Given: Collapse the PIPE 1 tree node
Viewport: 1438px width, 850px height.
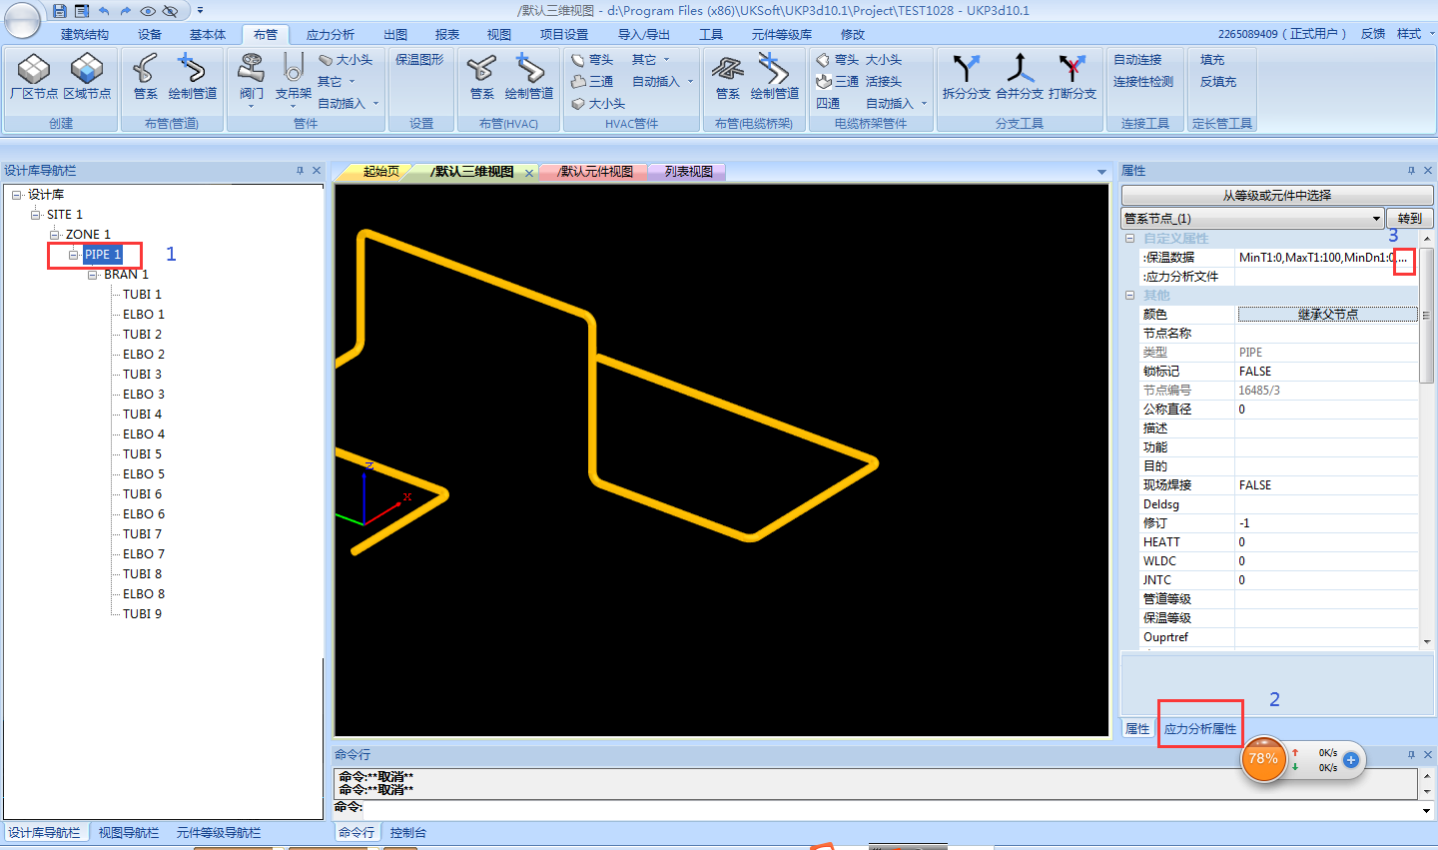Looking at the screenshot, I should pos(74,255).
